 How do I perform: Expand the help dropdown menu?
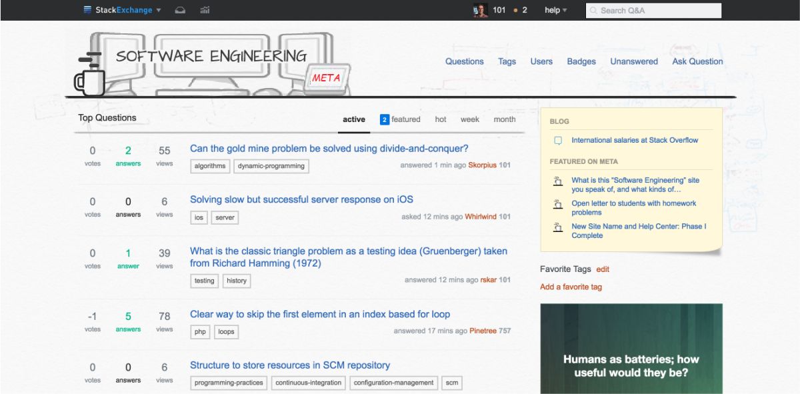tap(555, 10)
